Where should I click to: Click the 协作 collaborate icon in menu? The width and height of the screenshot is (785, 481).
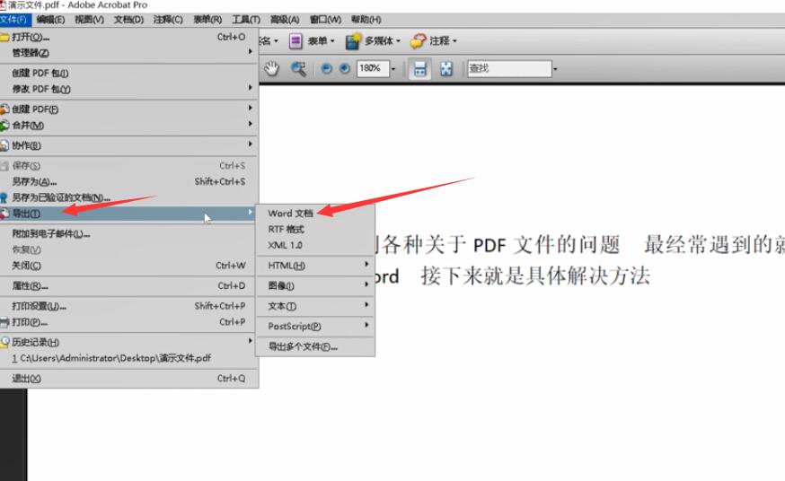pos(4,145)
